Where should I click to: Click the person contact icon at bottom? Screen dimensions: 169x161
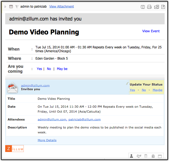[132, 156]
